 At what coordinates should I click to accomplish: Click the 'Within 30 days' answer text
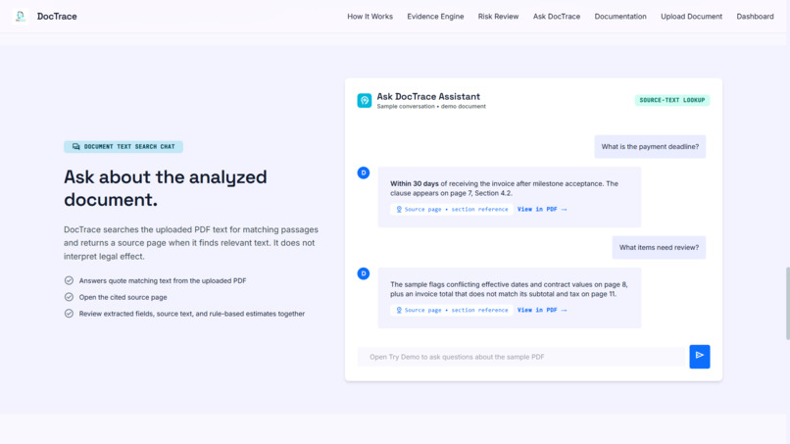click(504, 188)
